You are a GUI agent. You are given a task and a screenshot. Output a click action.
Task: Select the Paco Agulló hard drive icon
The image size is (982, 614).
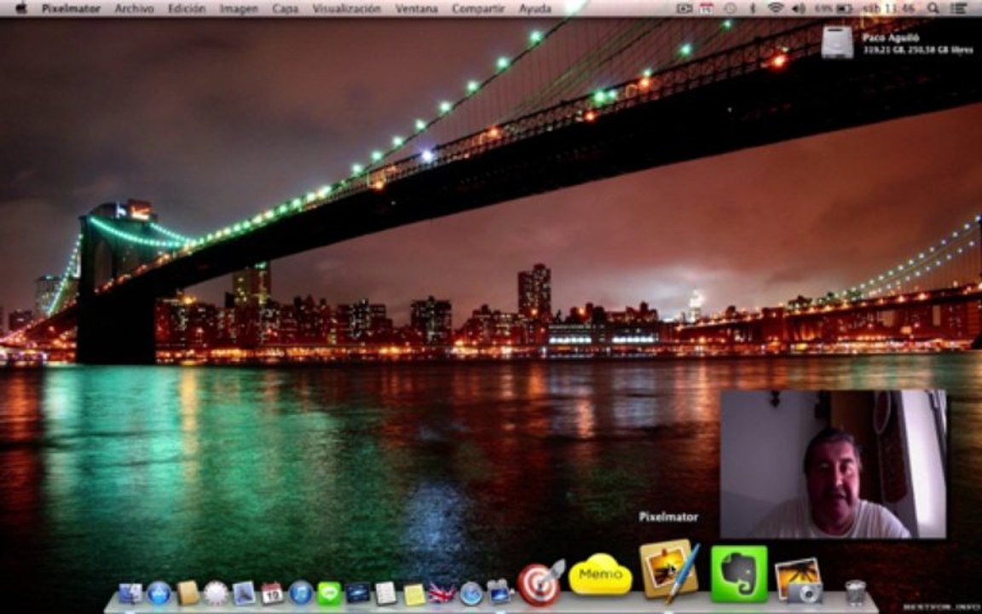[x=837, y=42]
